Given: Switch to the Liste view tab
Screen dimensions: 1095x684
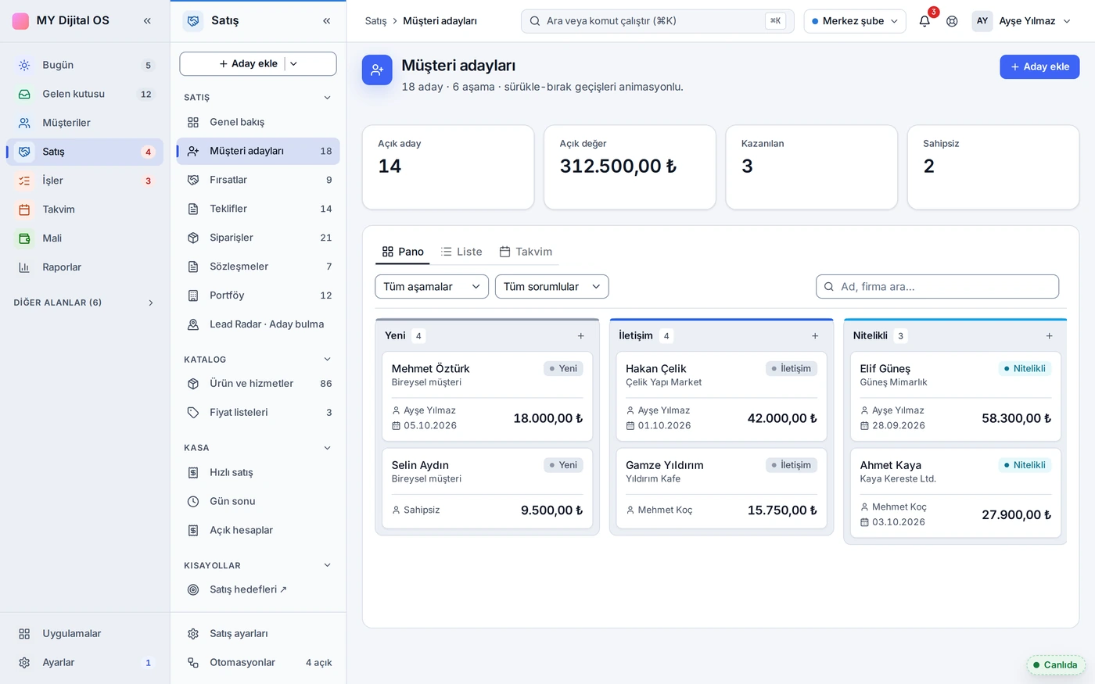Looking at the screenshot, I should pos(461,252).
